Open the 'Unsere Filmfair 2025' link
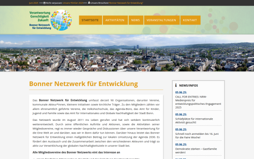Viewport: 254px width, 159px height. point(73,3)
